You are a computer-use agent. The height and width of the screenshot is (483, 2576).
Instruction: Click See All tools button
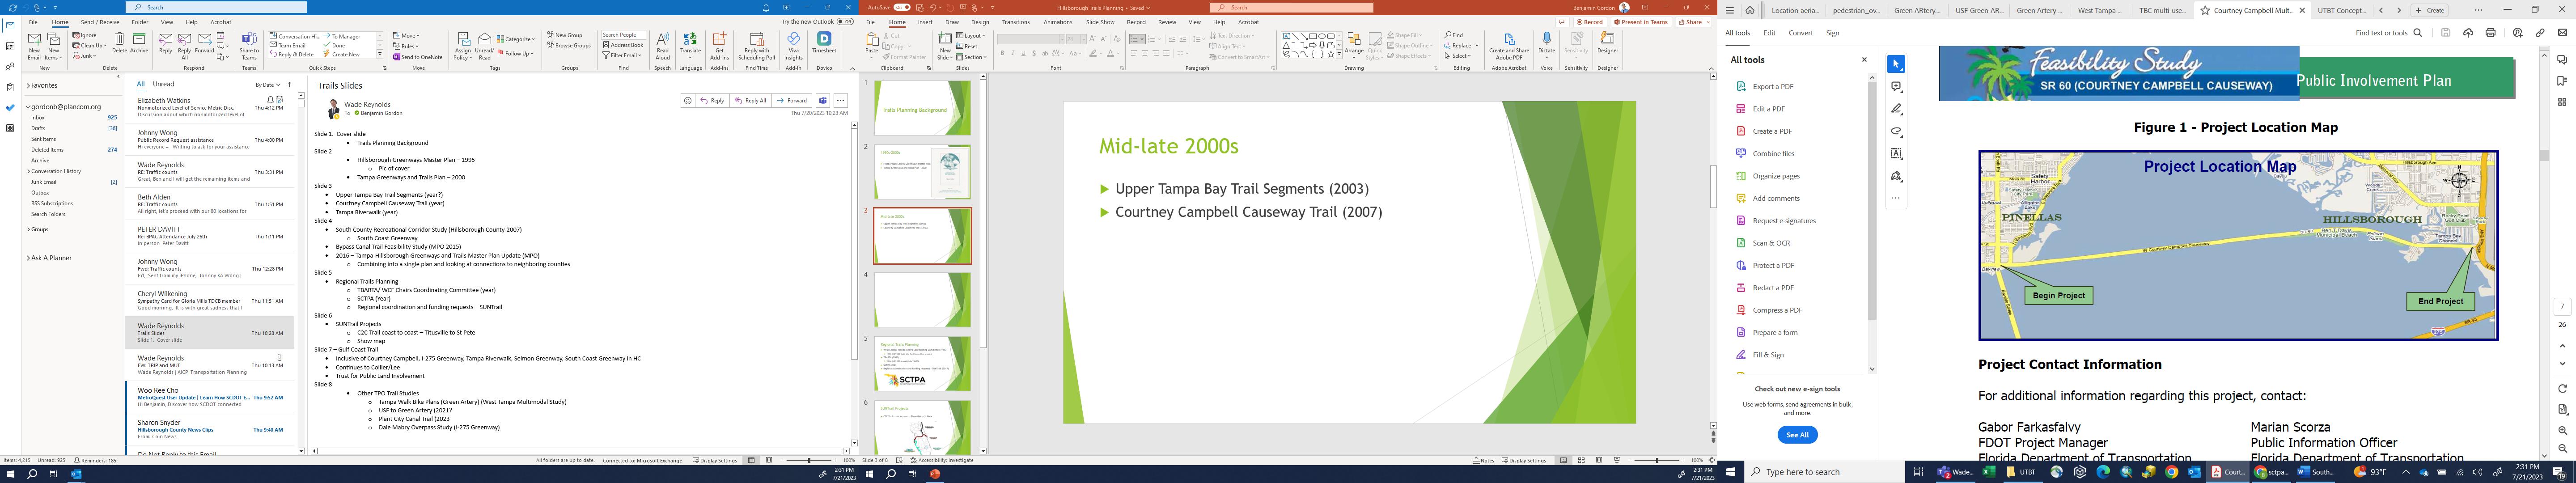point(1797,435)
